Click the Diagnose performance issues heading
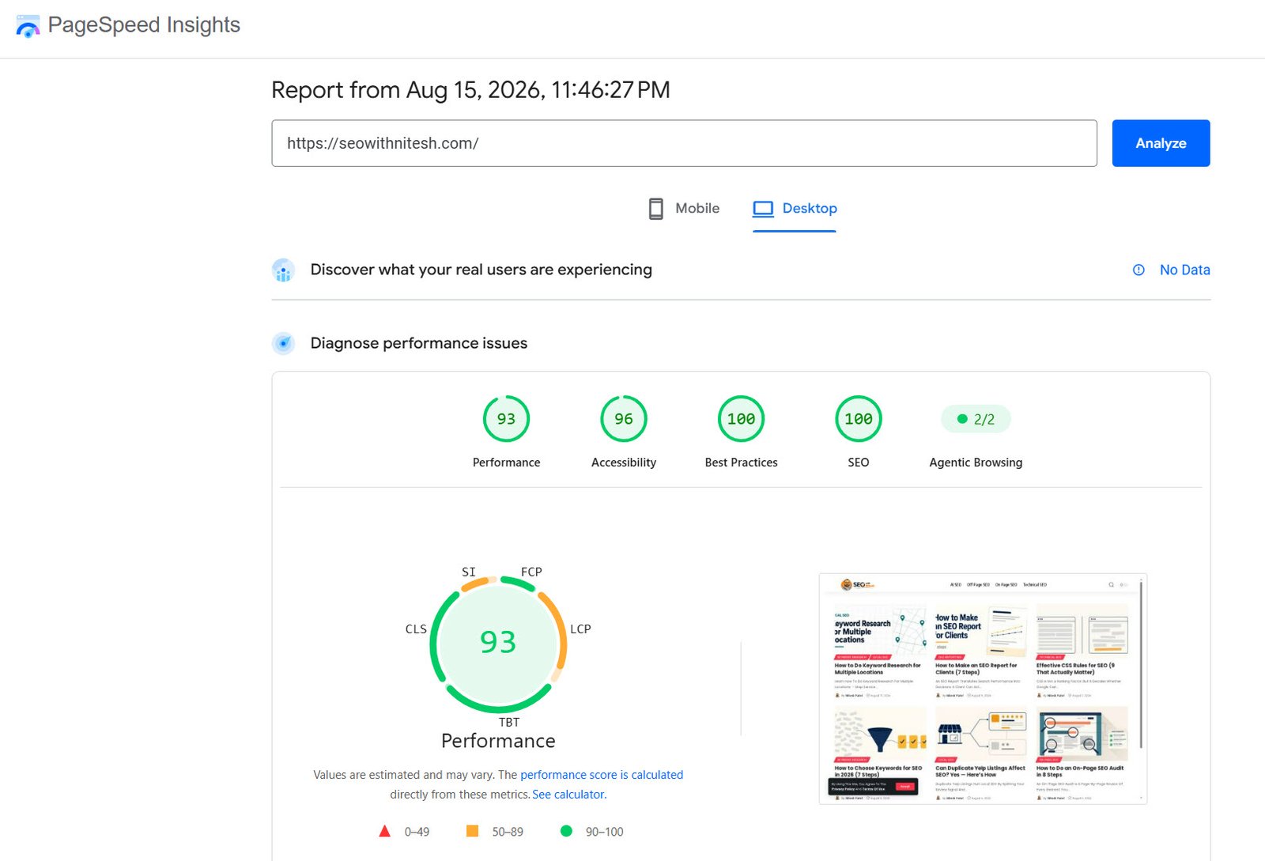Viewport: 1265px width, 861px height. (418, 343)
